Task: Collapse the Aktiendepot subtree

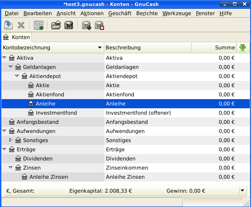Action: pyautogui.click(x=17, y=76)
